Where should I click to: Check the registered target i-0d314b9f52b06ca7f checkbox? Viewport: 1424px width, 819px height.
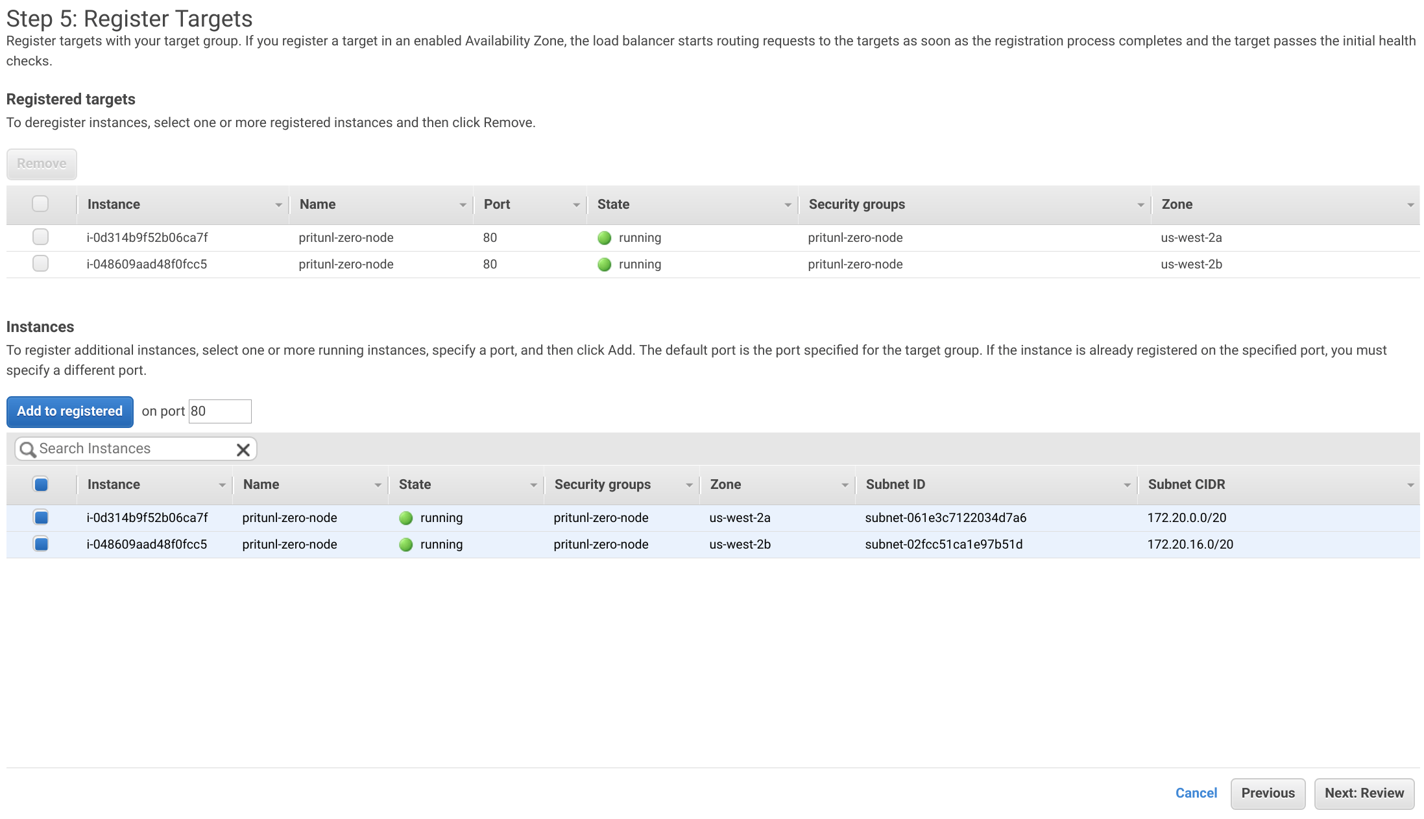tap(40, 237)
